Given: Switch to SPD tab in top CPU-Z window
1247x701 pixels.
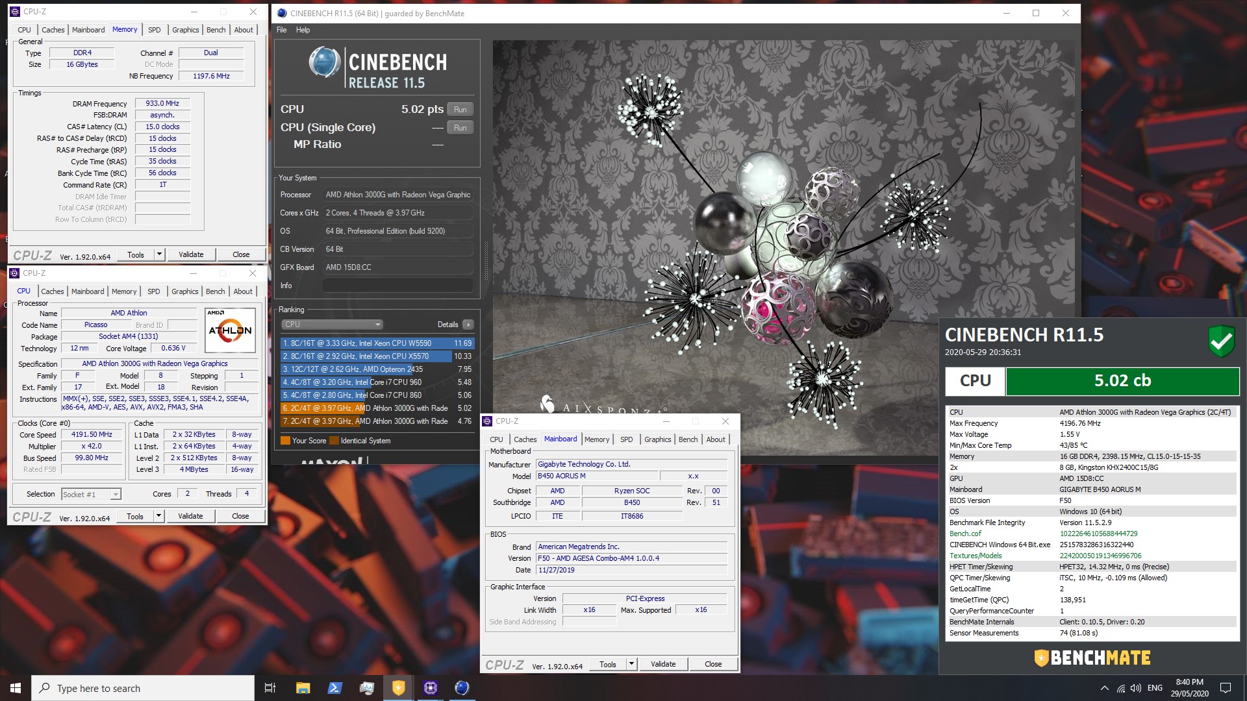Looking at the screenshot, I should coord(154,30).
